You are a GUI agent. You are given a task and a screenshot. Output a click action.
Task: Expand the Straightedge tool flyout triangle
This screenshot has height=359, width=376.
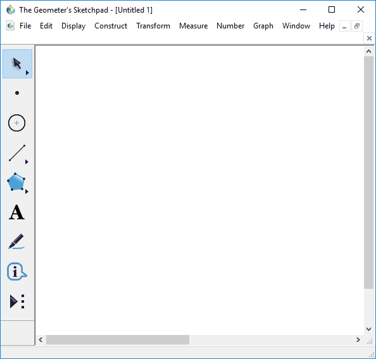(x=27, y=162)
